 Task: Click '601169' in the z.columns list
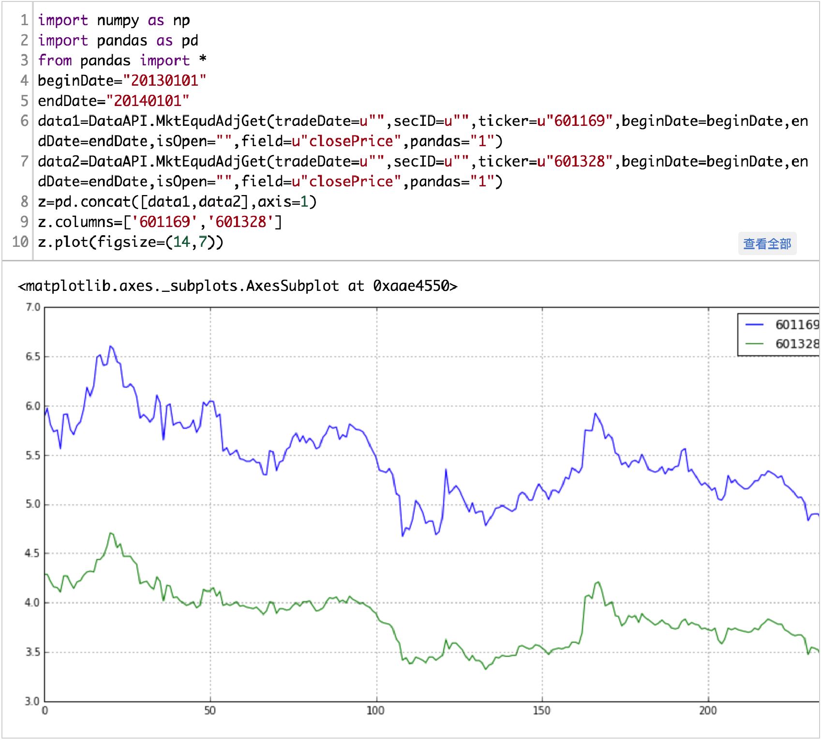(x=164, y=222)
